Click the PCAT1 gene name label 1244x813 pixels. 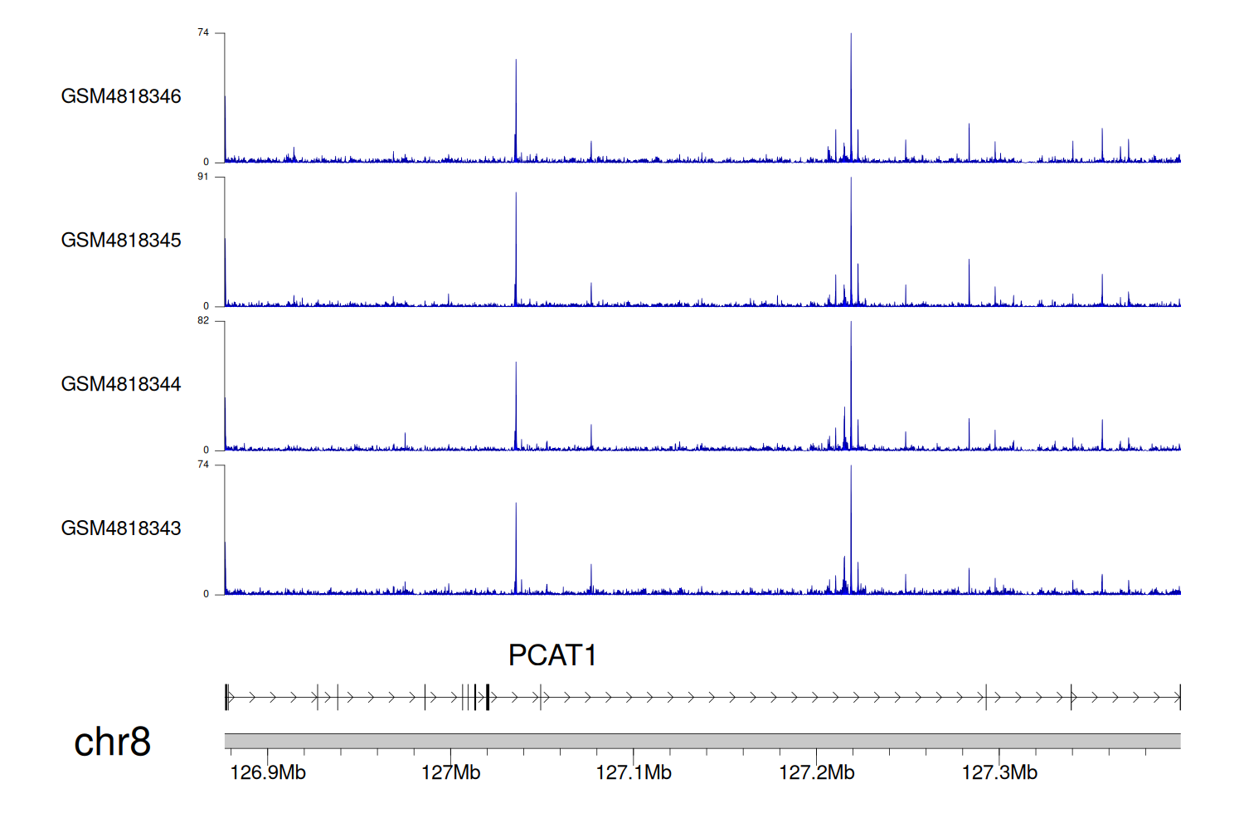coord(552,655)
